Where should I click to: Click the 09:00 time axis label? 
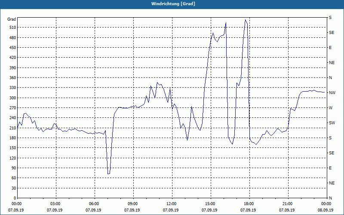click(133, 203)
